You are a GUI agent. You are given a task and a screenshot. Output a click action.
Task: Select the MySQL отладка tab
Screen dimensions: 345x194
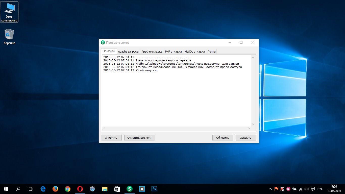(194, 52)
